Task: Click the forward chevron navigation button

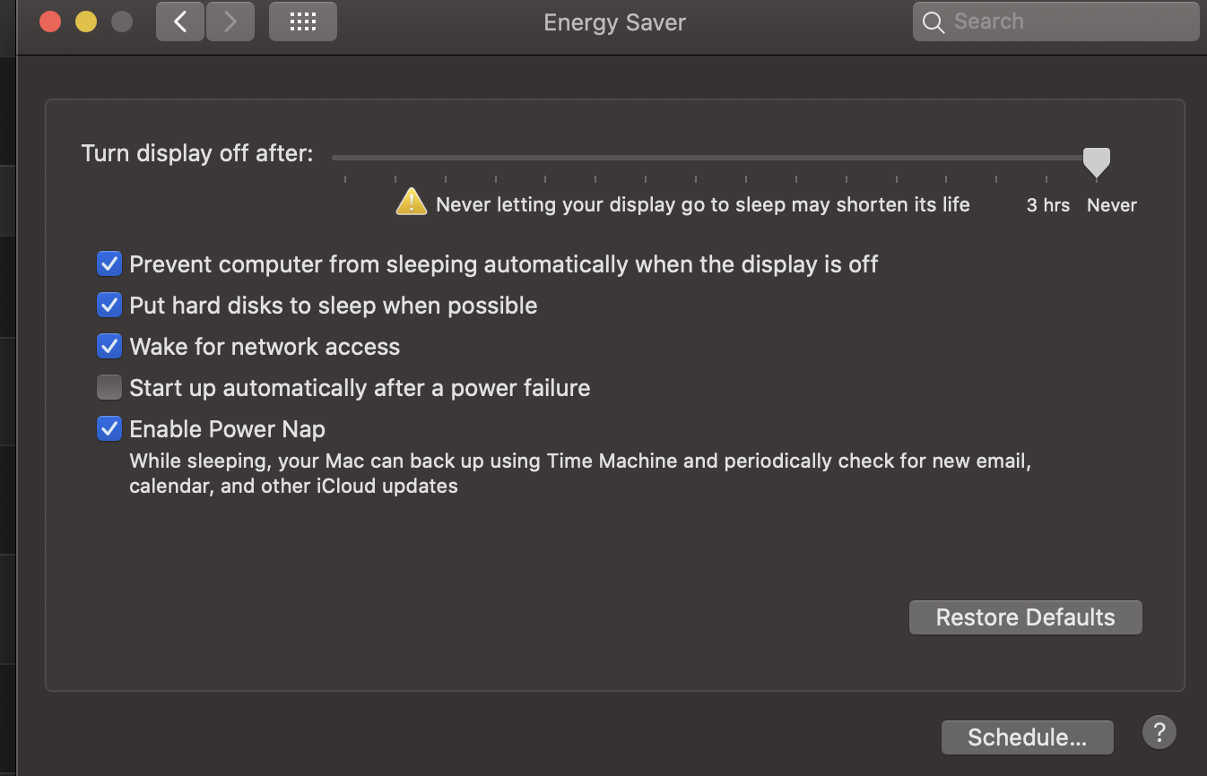Action: coord(230,22)
